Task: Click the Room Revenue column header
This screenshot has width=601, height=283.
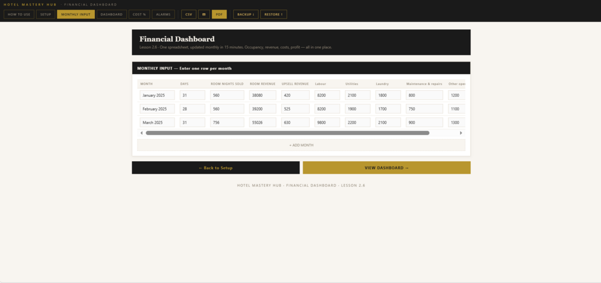Action: [x=263, y=84]
